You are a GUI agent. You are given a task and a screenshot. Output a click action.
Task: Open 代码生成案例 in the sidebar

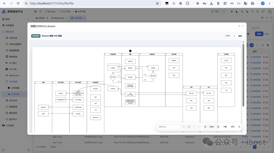(15, 44)
